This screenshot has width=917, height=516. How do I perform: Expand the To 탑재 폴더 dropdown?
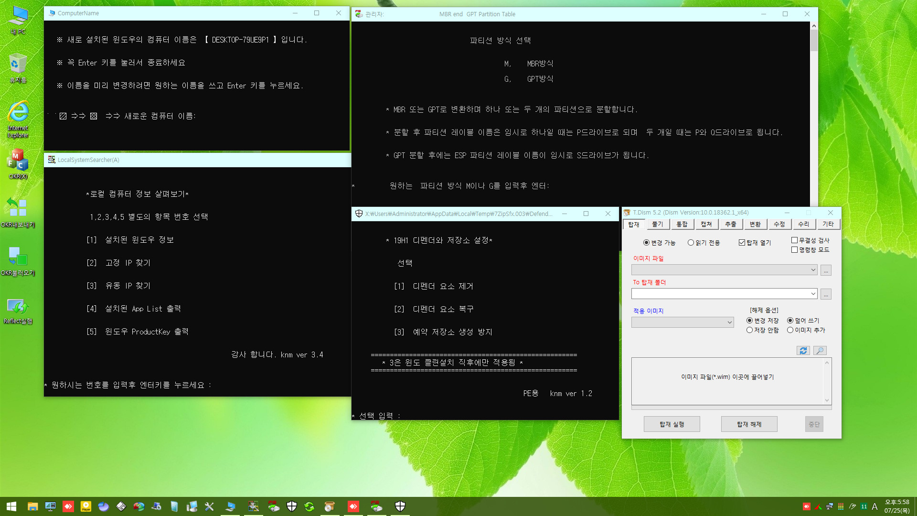[x=813, y=294]
